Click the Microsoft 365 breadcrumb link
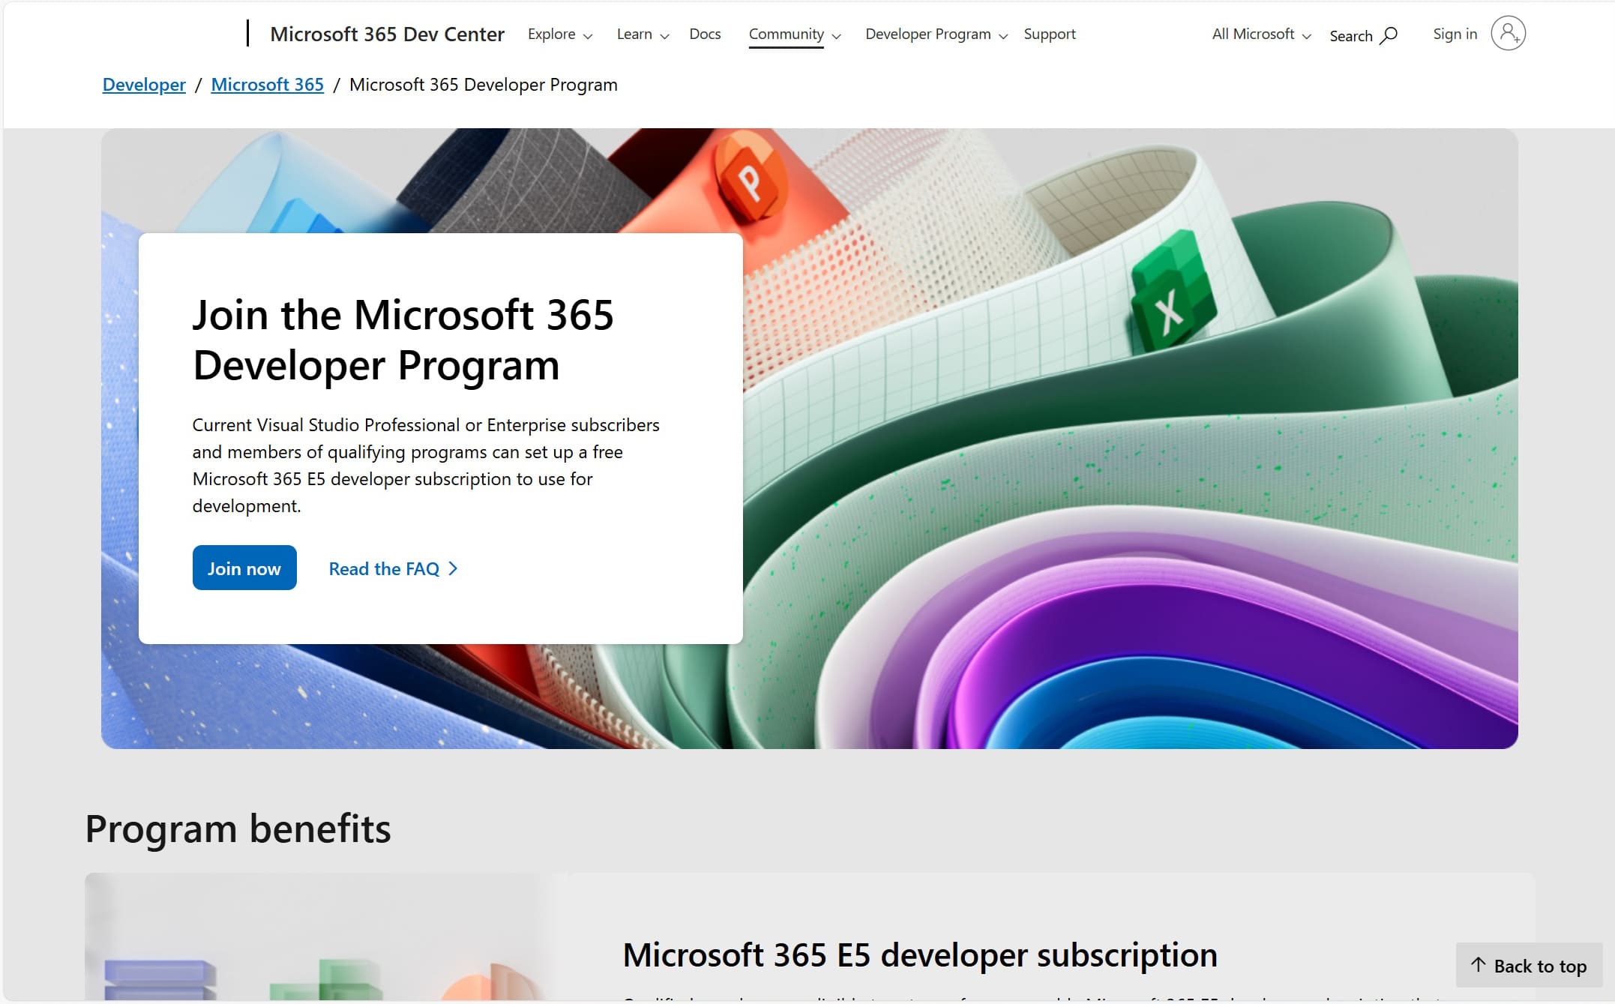Screen dimensions: 1615x1004 click(x=268, y=83)
